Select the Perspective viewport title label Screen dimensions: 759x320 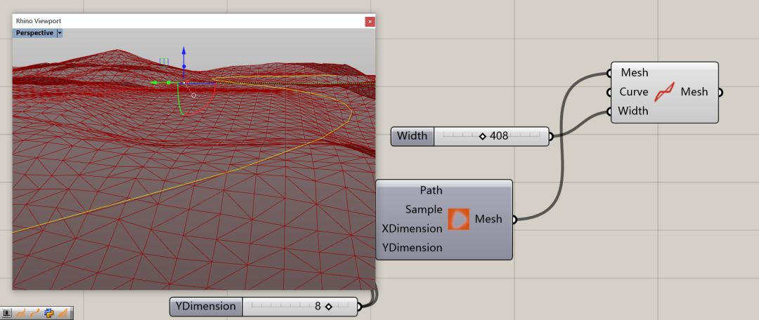pyautogui.click(x=34, y=33)
